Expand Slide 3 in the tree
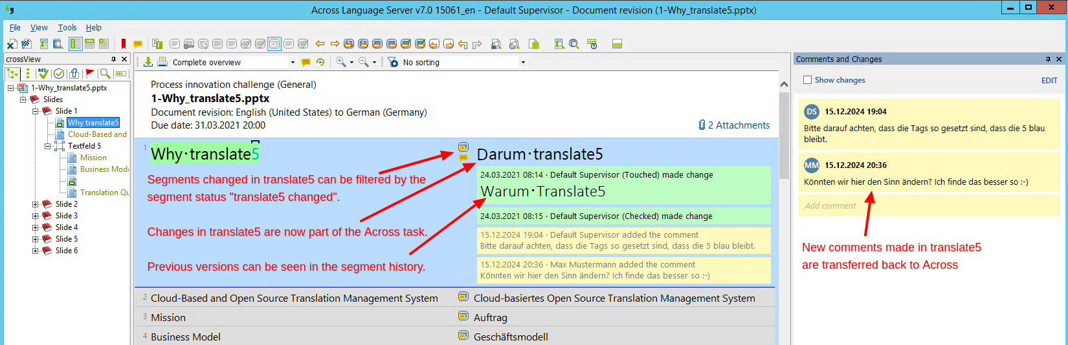 (36, 216)
